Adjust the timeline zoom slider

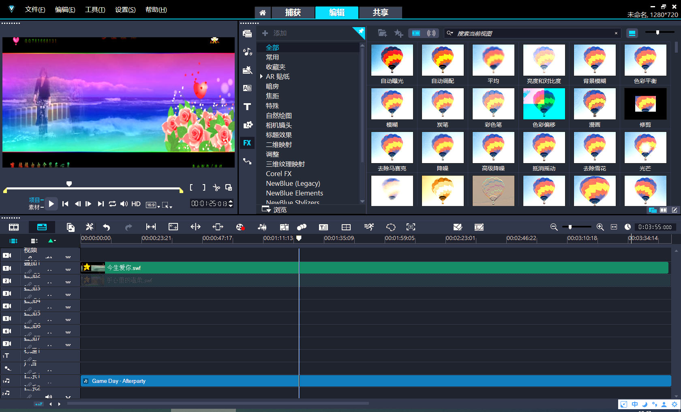point(570,227)
